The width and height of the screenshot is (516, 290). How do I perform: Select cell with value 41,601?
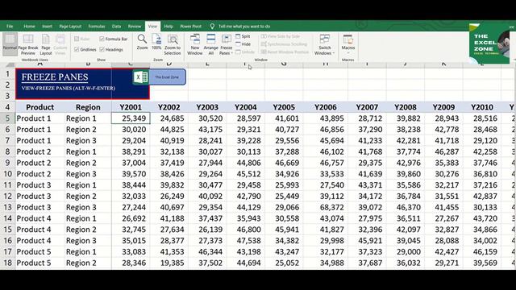(284, 118)
